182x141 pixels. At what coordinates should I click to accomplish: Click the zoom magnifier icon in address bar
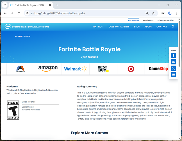tap(147, 13)
